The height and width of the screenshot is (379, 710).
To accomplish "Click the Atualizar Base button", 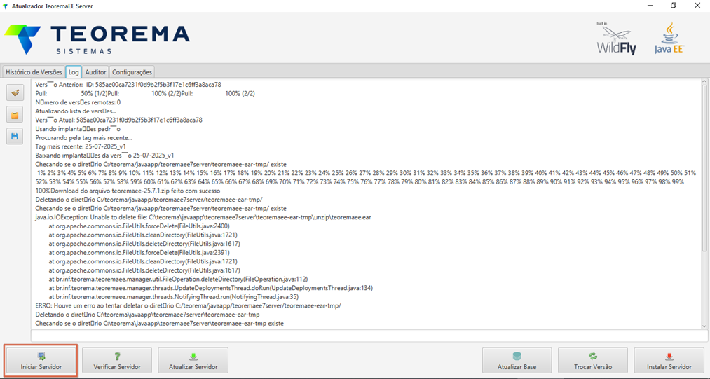I will coord(517,360).
